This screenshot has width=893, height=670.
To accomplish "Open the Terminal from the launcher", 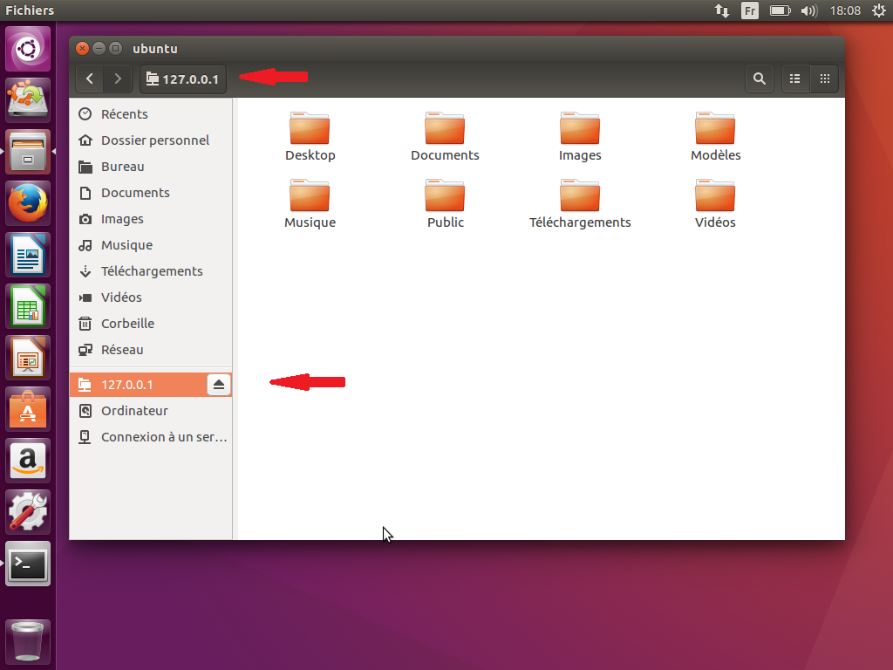I will point(29,564).
